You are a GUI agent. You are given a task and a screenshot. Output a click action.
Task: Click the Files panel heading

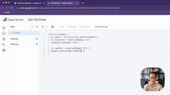coord(12,27)
